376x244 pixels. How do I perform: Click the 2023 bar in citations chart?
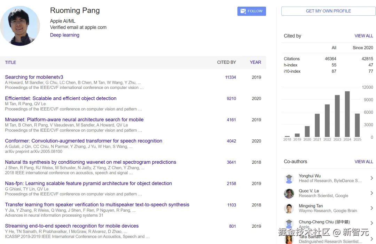click(x=337, y=116)
